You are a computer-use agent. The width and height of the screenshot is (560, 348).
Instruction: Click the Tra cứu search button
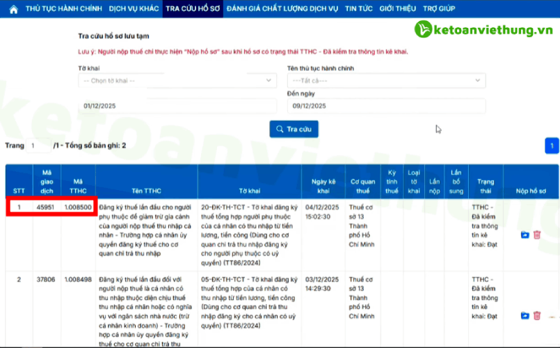294,129
